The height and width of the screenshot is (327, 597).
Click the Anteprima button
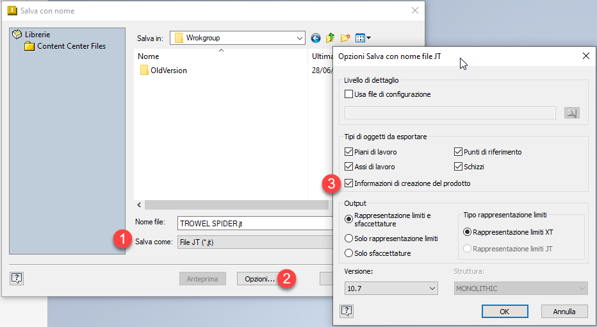[202, 279]
